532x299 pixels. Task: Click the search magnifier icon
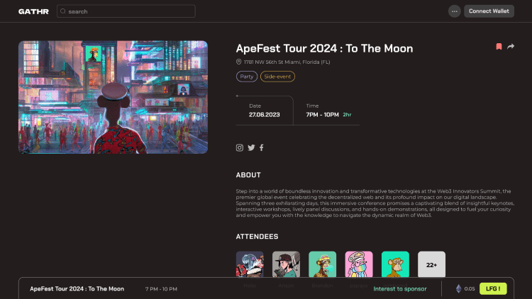point(63,11)
